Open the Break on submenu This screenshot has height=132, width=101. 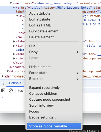(54, 79)
